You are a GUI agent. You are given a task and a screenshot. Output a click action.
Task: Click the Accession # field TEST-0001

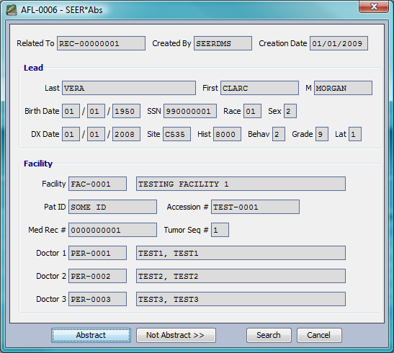pyautogui.click(x=255, y=207)
